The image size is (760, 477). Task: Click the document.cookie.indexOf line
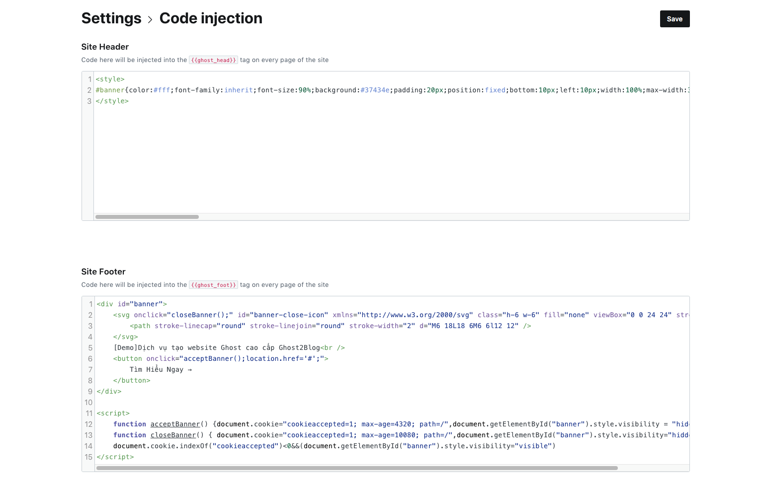tap(335, 446)
